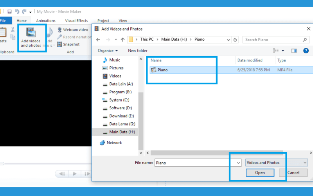Expand the address bar history dropdown
Screen dimensions: 313x196
[x=228, y=40]
